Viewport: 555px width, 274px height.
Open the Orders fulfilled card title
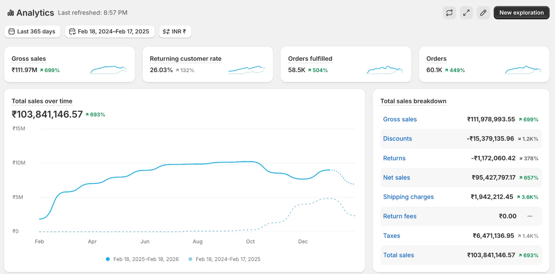point(310,59)
